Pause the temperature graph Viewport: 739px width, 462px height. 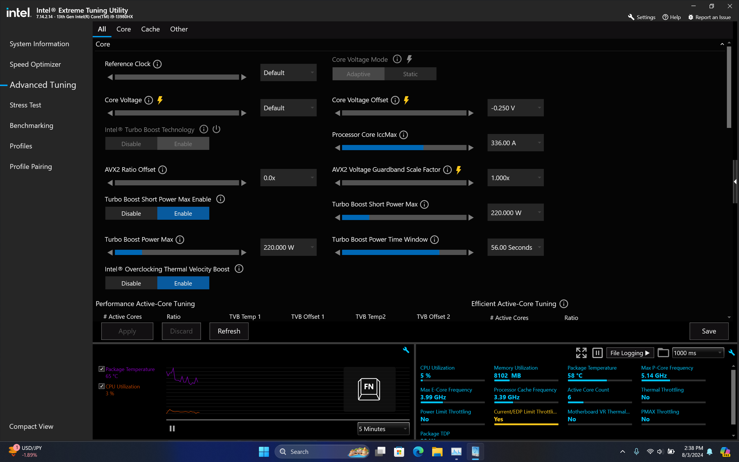[x=172, y=429]
